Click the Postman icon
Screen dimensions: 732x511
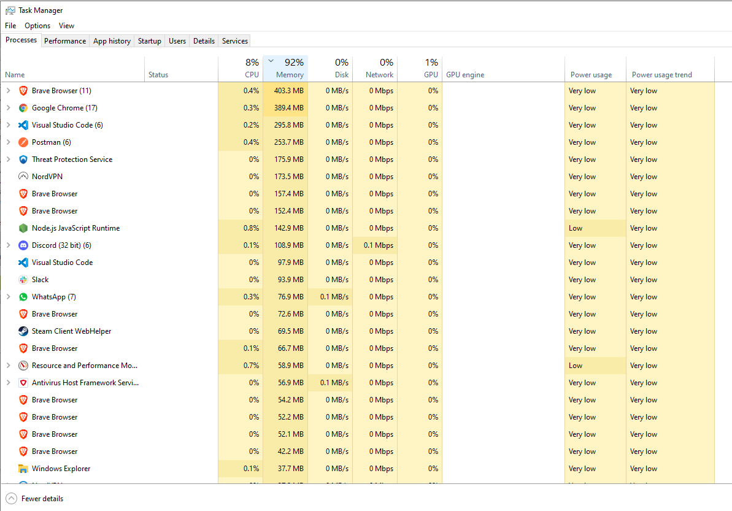click(x=23, y=142)
